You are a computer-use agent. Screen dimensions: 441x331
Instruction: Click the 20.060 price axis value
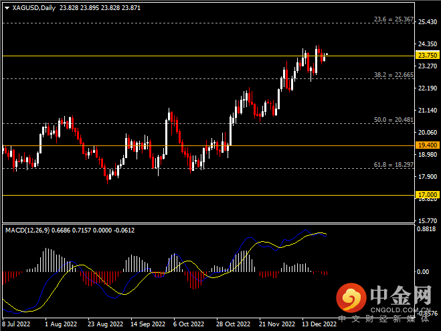click(428, 133)
